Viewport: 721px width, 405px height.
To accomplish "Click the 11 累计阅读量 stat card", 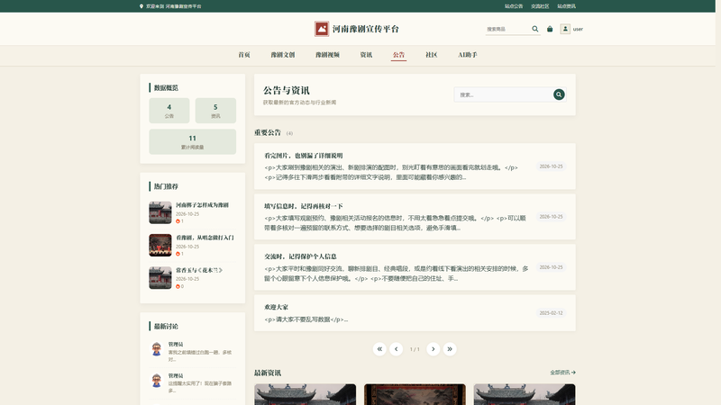I will pyautogui.click(x=192, y=141).
